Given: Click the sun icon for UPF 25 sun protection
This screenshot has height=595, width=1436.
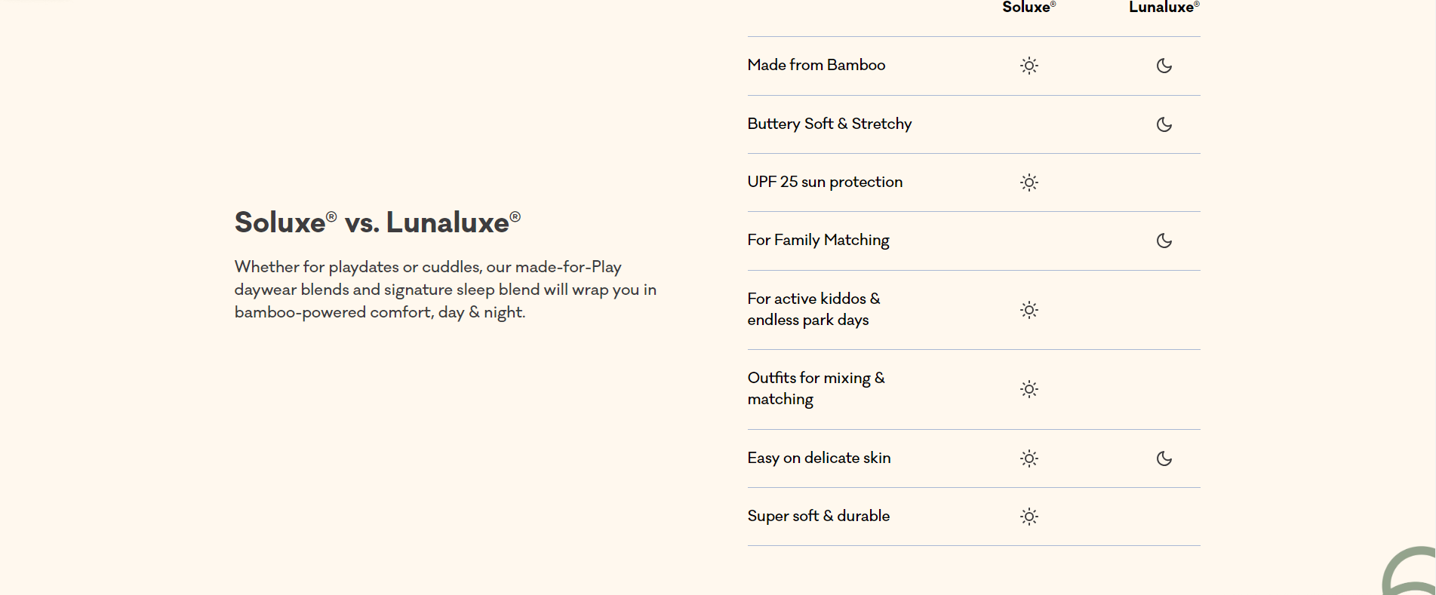Looking at the screenshot, I should 1029,182.
